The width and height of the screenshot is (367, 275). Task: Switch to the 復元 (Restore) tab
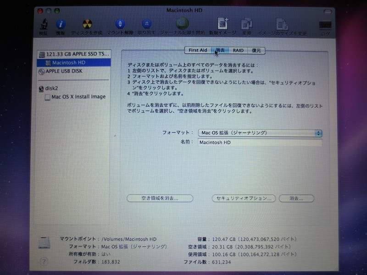click(256, 50)
